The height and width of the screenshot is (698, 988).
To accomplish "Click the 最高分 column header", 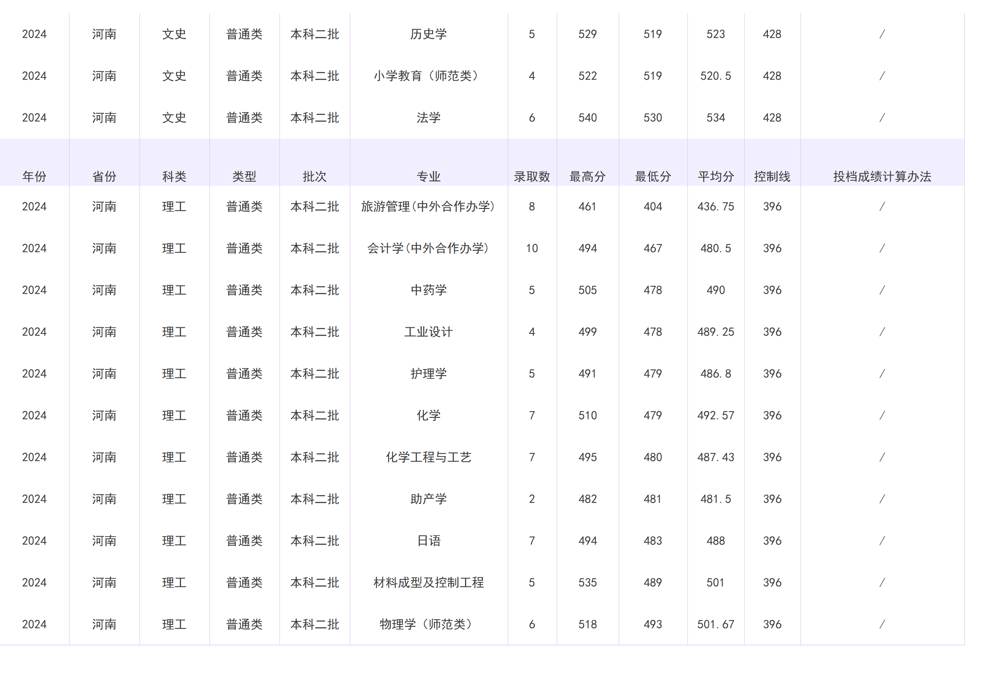I will tap(588, 175).
